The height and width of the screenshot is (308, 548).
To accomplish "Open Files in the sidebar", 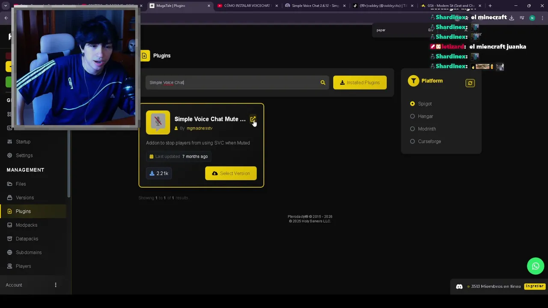I will coord(21,184).
